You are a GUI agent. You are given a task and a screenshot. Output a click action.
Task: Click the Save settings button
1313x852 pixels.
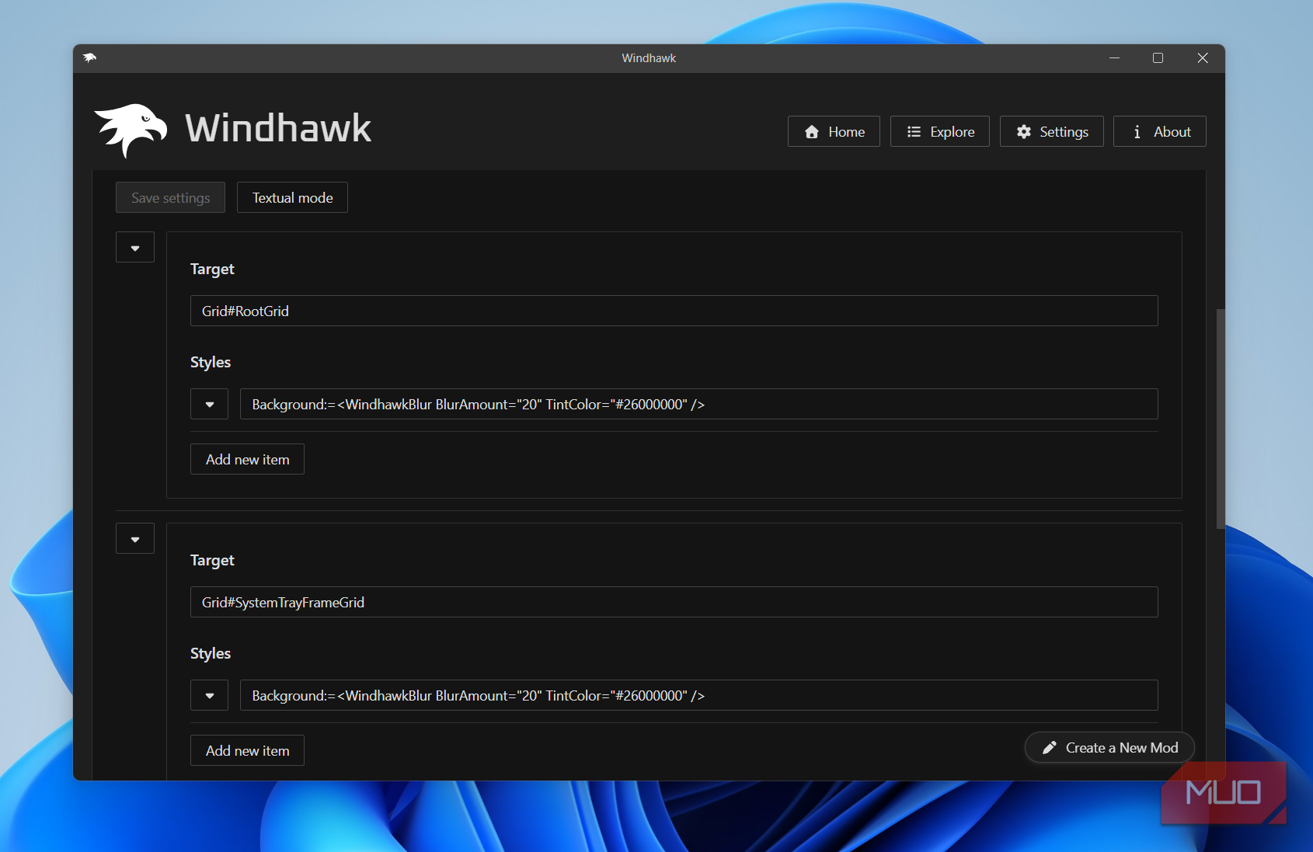(170, 197)
